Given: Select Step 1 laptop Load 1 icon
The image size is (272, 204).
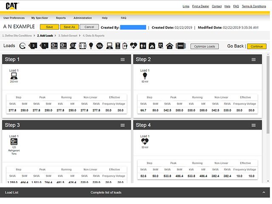Looking at the screenshot, I should coord(14,76).
